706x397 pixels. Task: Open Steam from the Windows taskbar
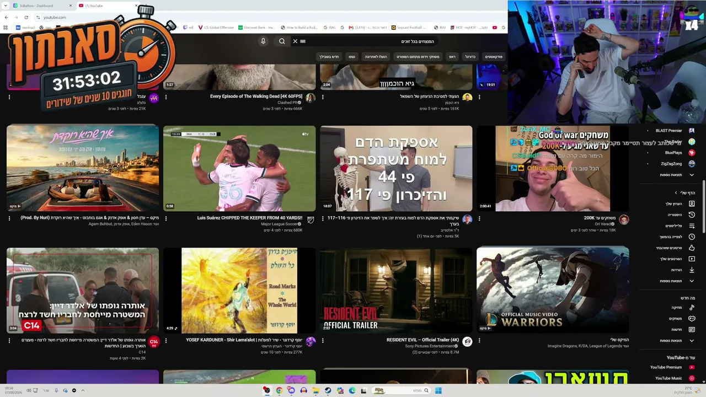coord(328,390)
